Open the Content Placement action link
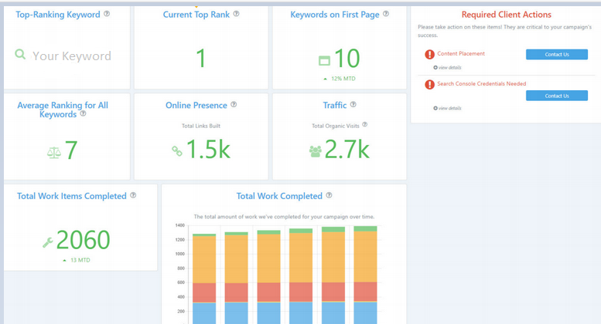Image resolution: width=601 pixels, height=324 pixels. click(x=461, y=54)
